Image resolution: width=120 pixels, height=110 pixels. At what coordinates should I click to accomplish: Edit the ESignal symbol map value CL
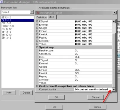click(x=93, y=60)
